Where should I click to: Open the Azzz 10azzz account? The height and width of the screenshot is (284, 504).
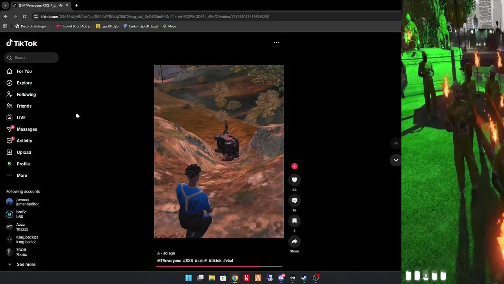point(17,227)
